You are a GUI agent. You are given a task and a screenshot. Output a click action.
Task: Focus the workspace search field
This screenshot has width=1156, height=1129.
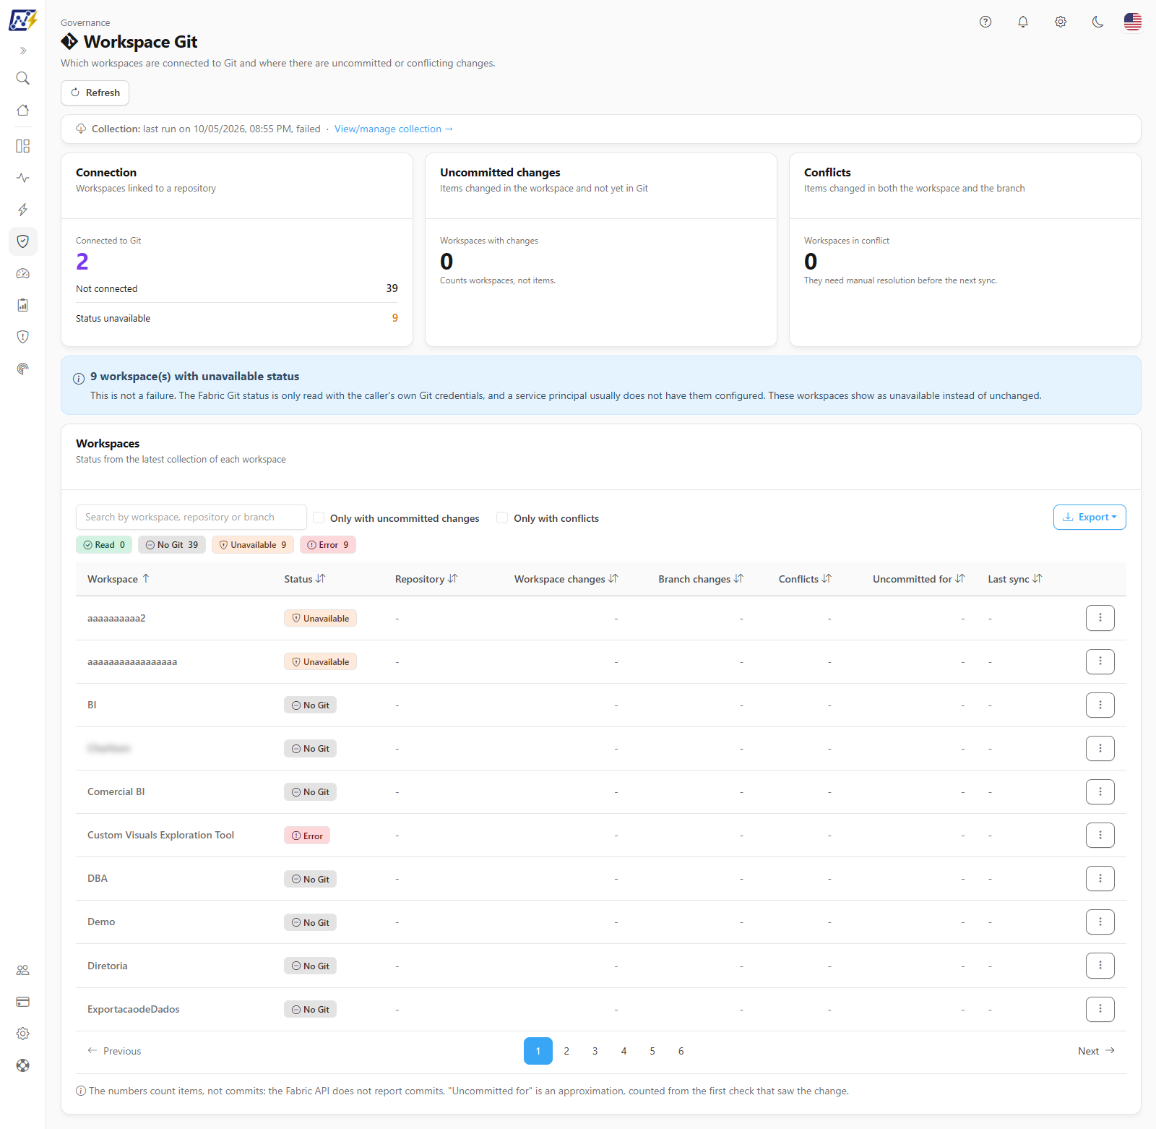click(191, 518)
